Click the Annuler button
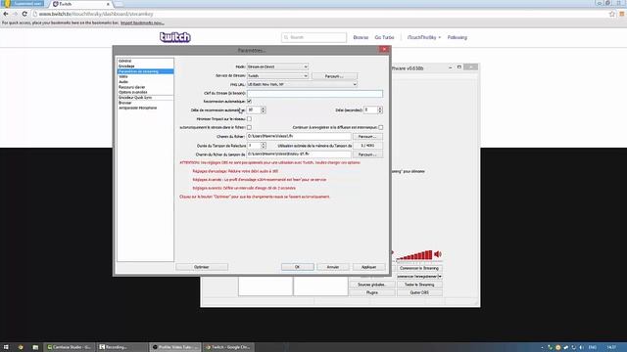 click(x=333, y=267)
